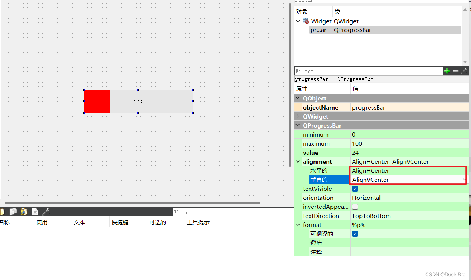Enable the invertedAppearance checkbox
This screenshot has height=280, width=471.
355,207
